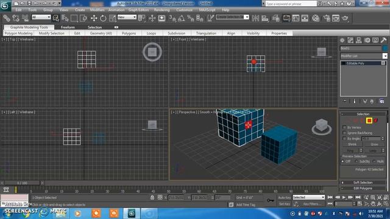Switch to the Selection ribbon tab
Screen dimensions: 390x219
point(94,27)
